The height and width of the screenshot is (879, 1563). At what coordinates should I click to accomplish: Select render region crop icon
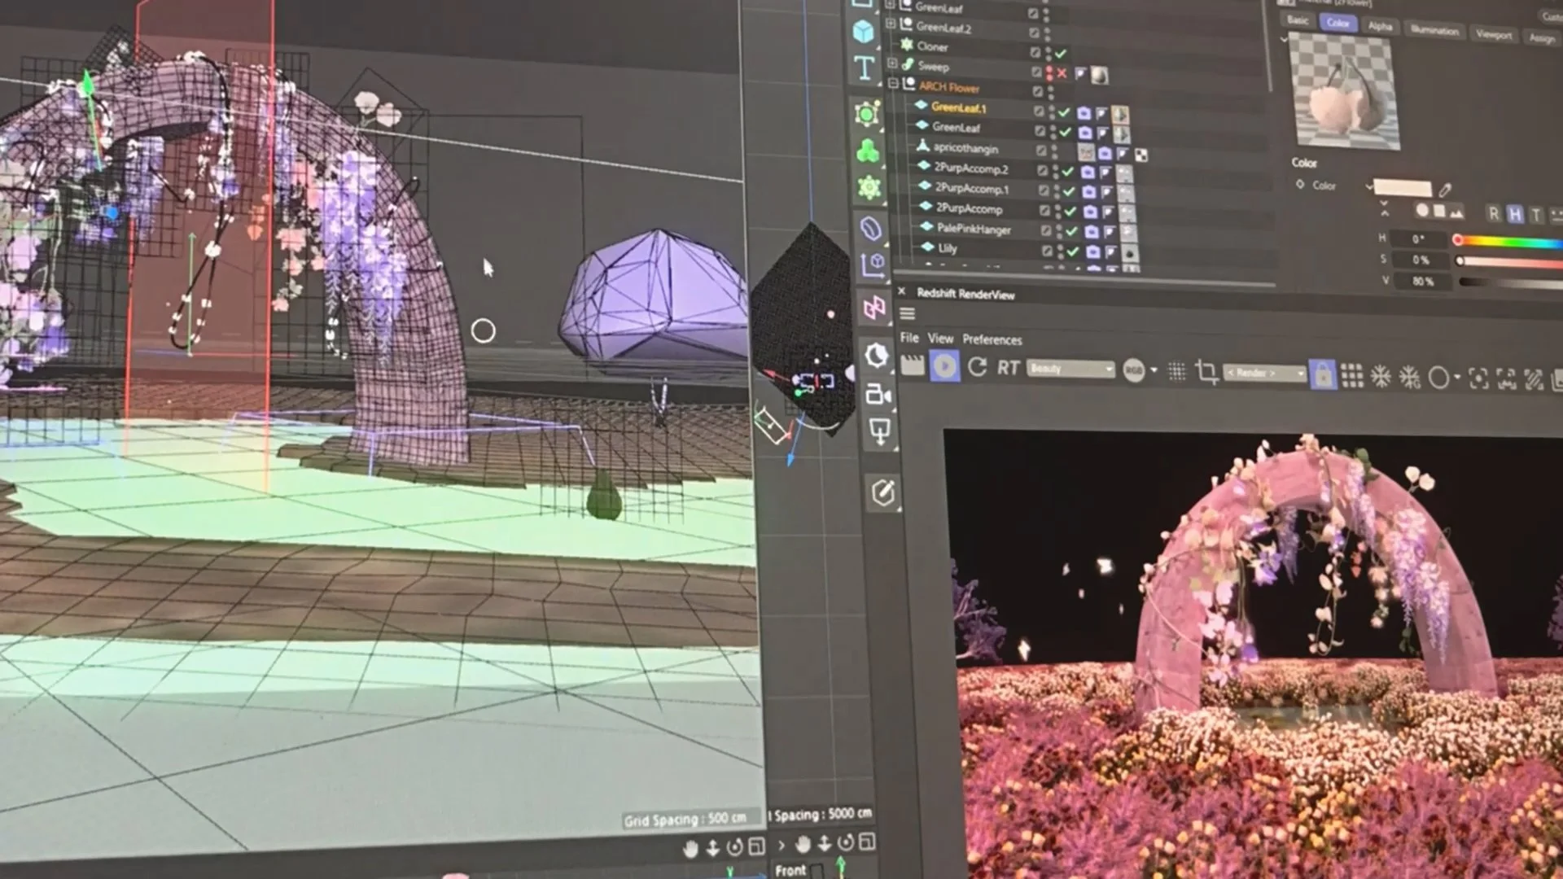point(1206,373)
